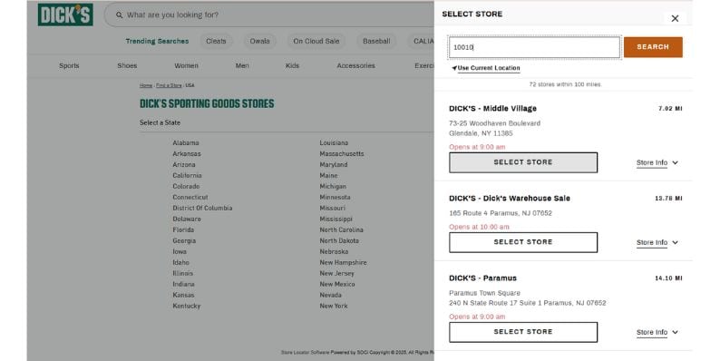Open the Maine state link

click(329, 175)
